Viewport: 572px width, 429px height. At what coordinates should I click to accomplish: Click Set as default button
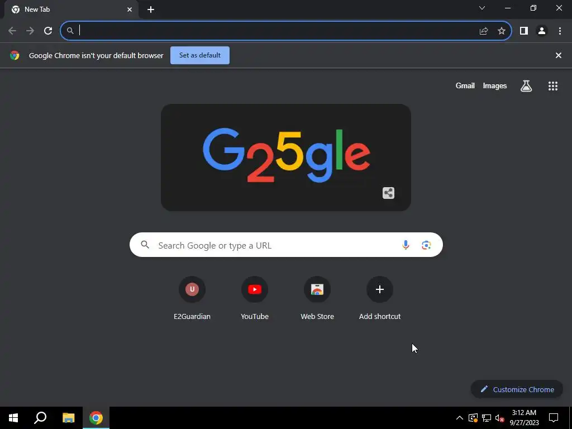[200, 55]
